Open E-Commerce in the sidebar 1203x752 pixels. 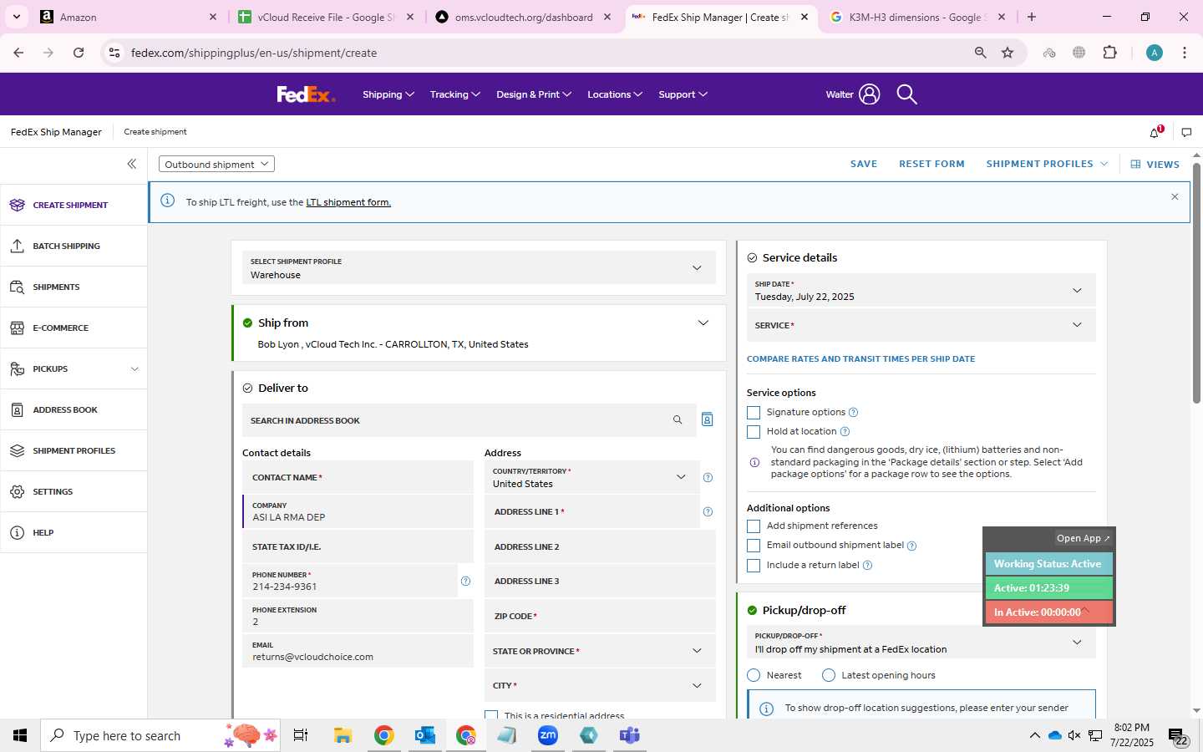click(x=74, y=328)
